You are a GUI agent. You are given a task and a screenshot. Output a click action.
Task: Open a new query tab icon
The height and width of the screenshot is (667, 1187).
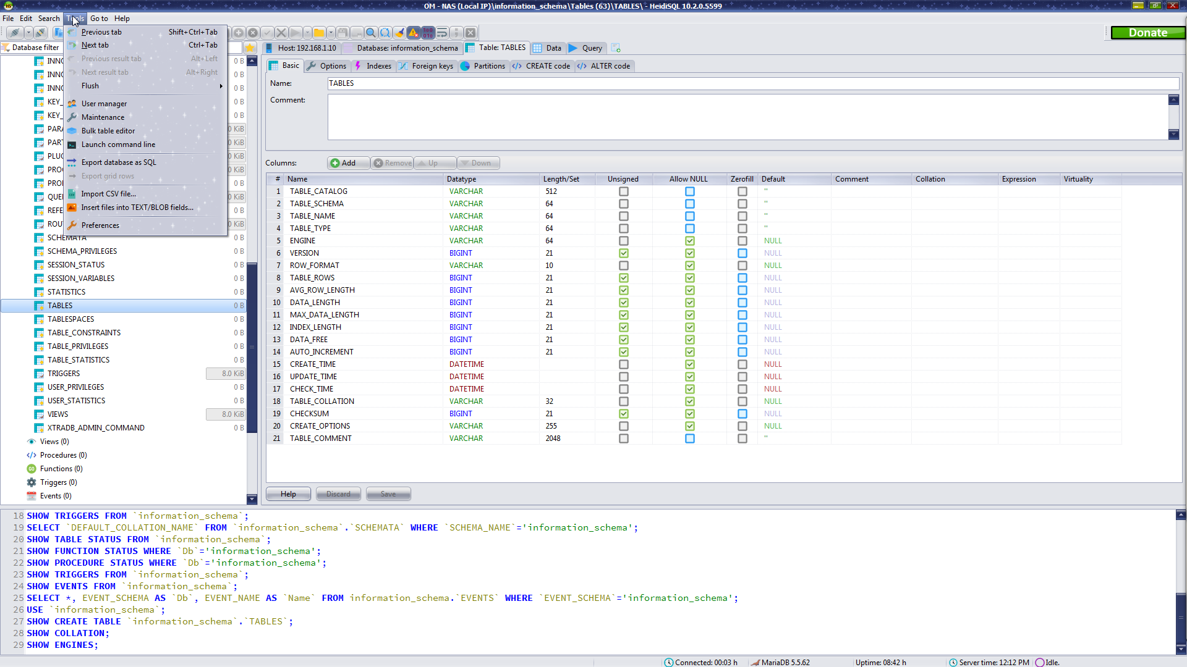(x=616, y=48)
